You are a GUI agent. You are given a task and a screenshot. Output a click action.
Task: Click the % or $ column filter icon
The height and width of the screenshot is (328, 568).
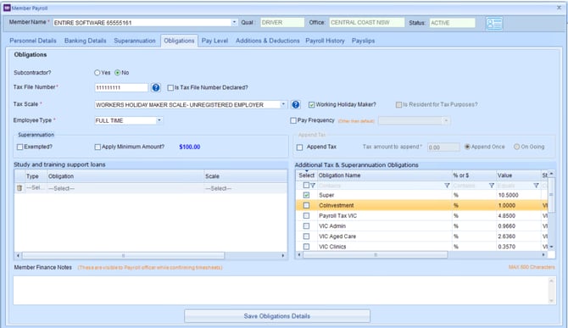point(492,186)
